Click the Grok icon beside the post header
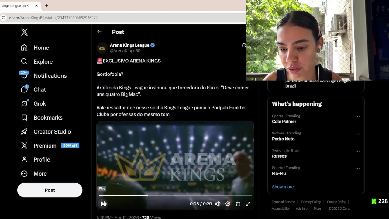The height and width of the screenshot is (219, 389). tap(244, 45)
